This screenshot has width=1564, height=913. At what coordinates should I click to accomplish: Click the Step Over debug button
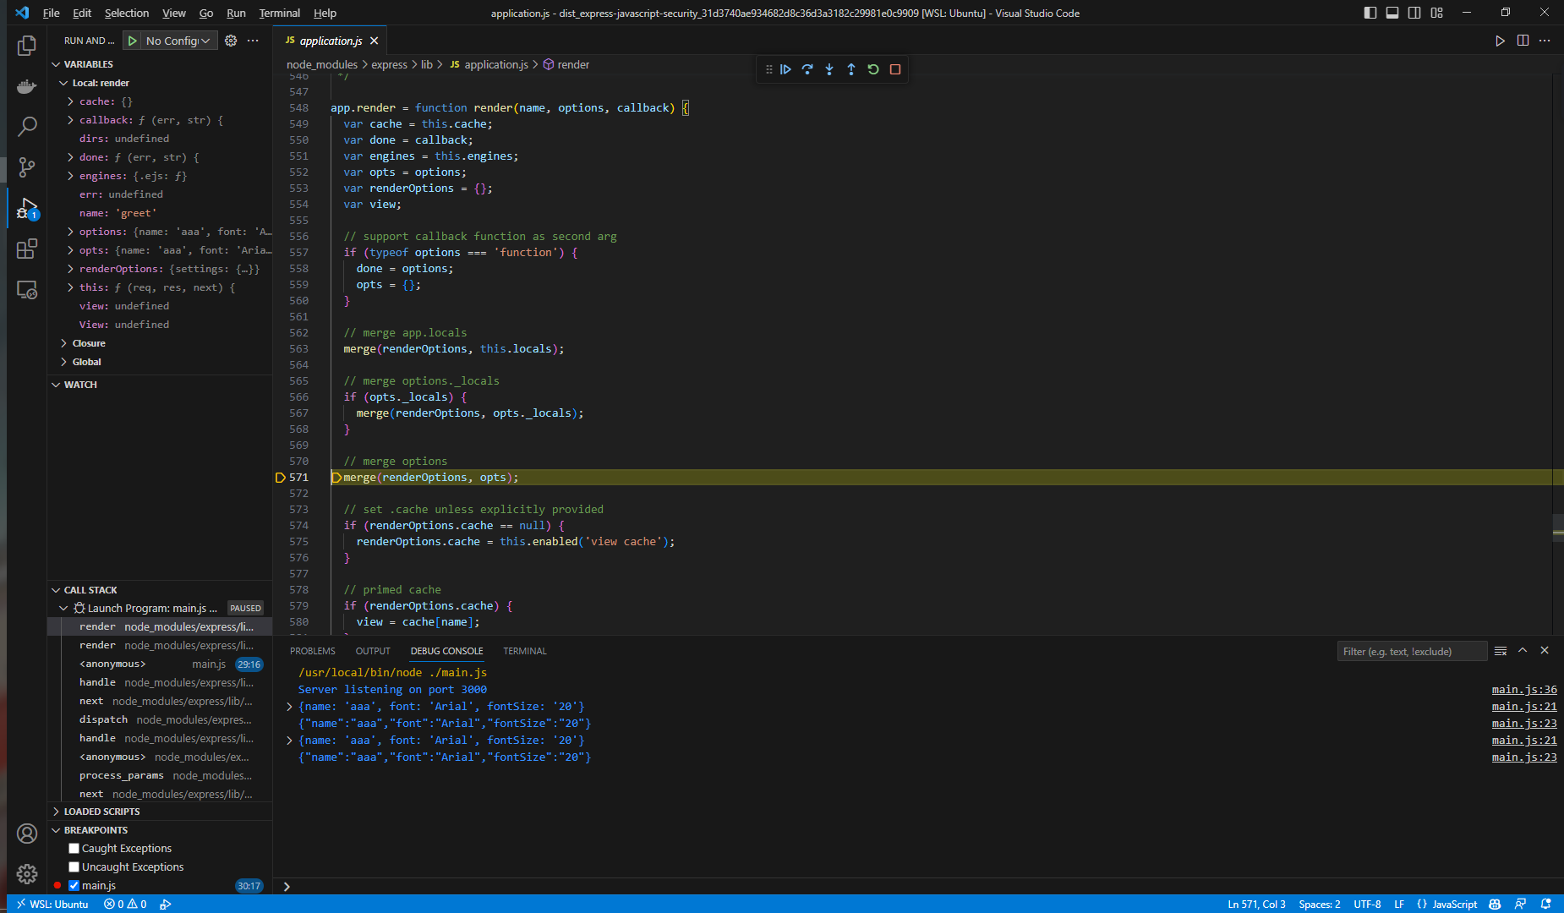807,69
